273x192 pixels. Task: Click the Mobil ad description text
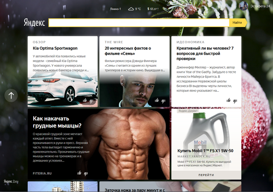click(204, 164)
